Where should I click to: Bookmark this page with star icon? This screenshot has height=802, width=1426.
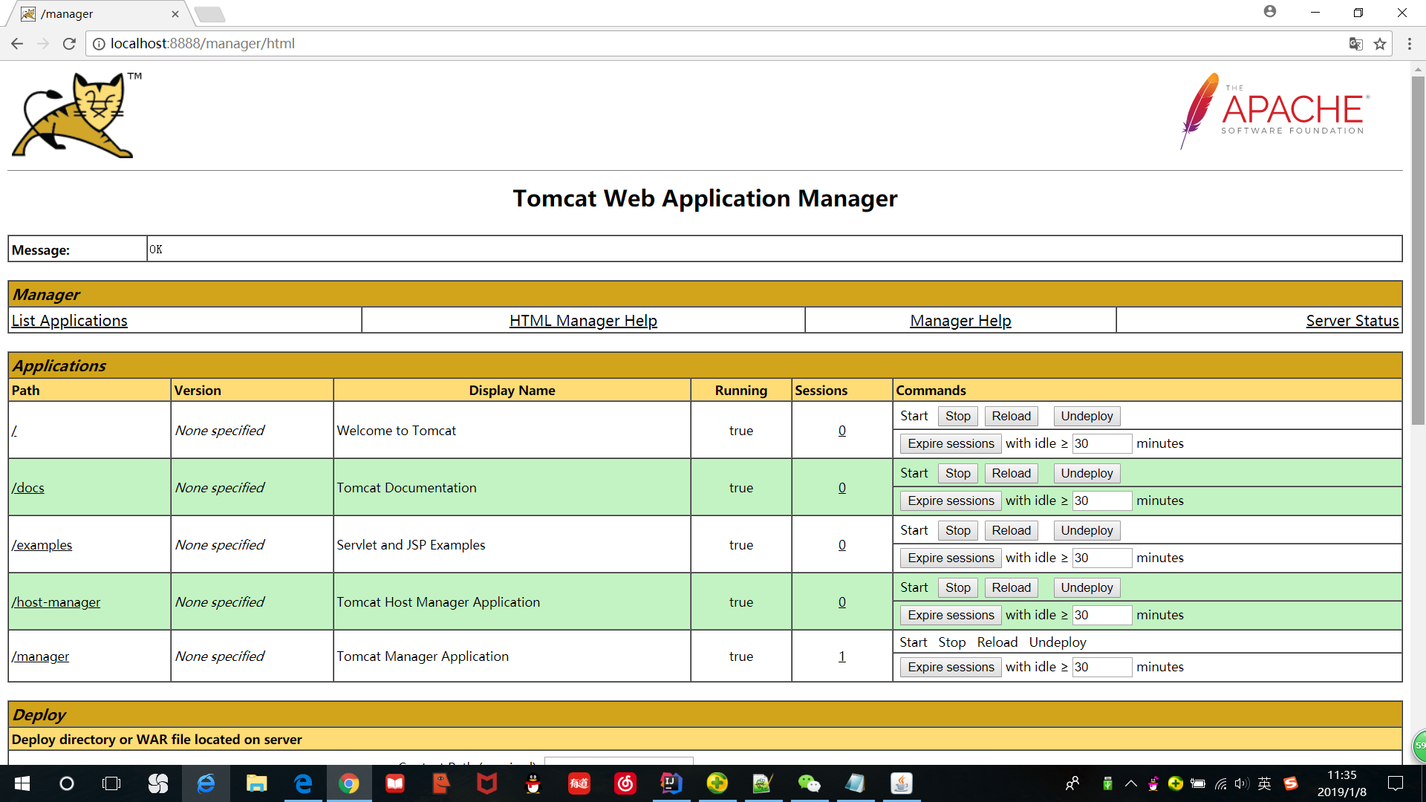pyautogui.click(x=1380, y=44)
